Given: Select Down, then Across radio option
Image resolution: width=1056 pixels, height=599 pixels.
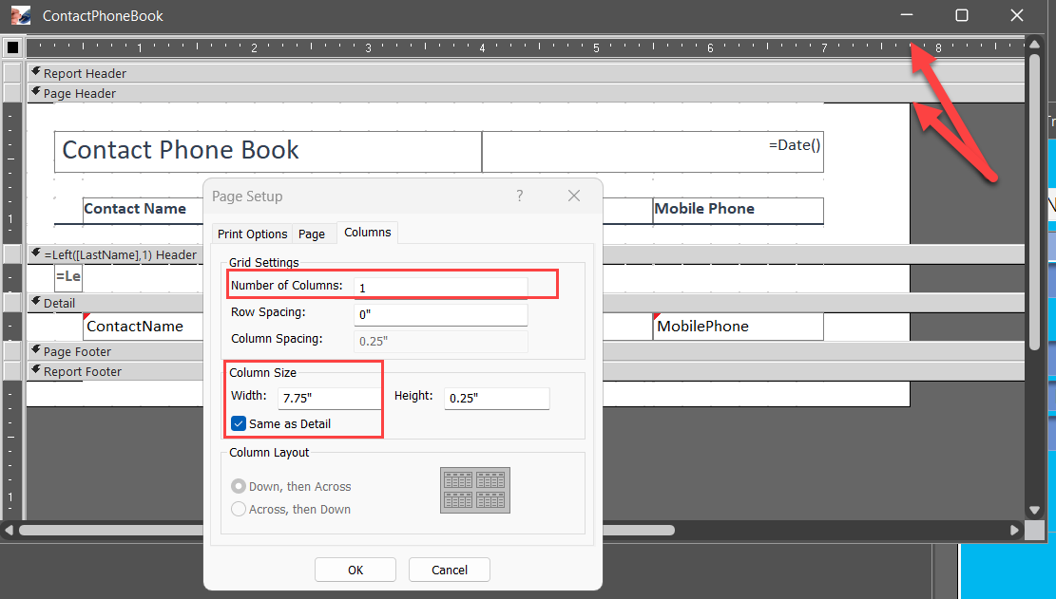Looking at the screenshot, I should [x=239, y=486].
